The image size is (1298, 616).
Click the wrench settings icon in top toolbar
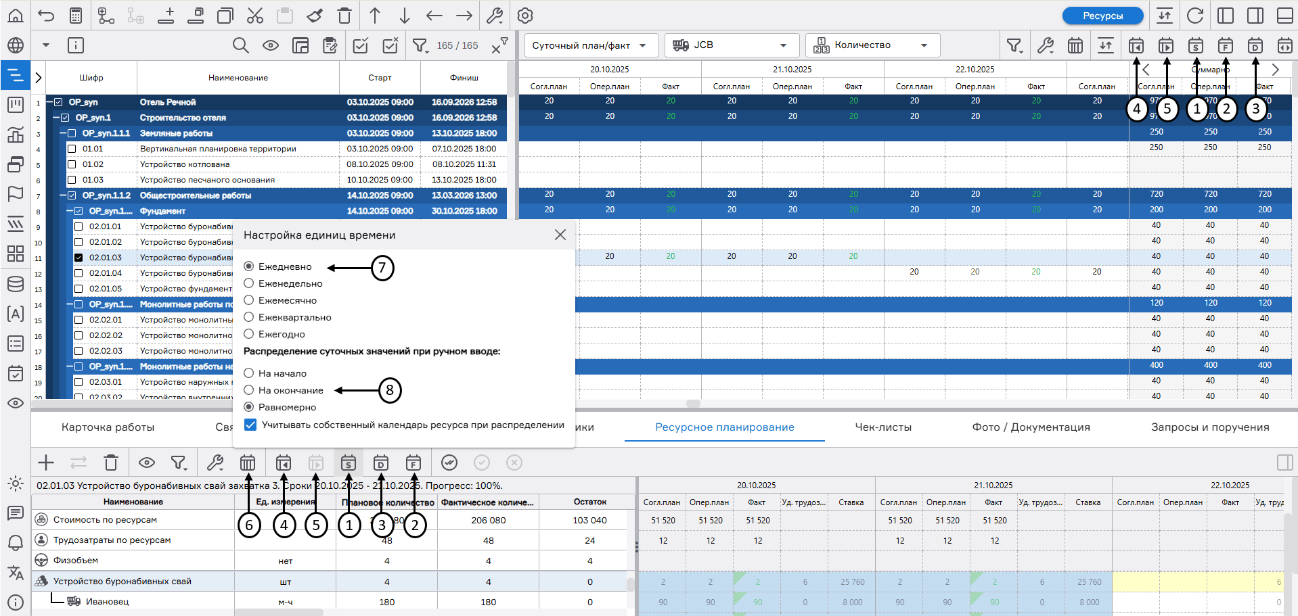495,16
